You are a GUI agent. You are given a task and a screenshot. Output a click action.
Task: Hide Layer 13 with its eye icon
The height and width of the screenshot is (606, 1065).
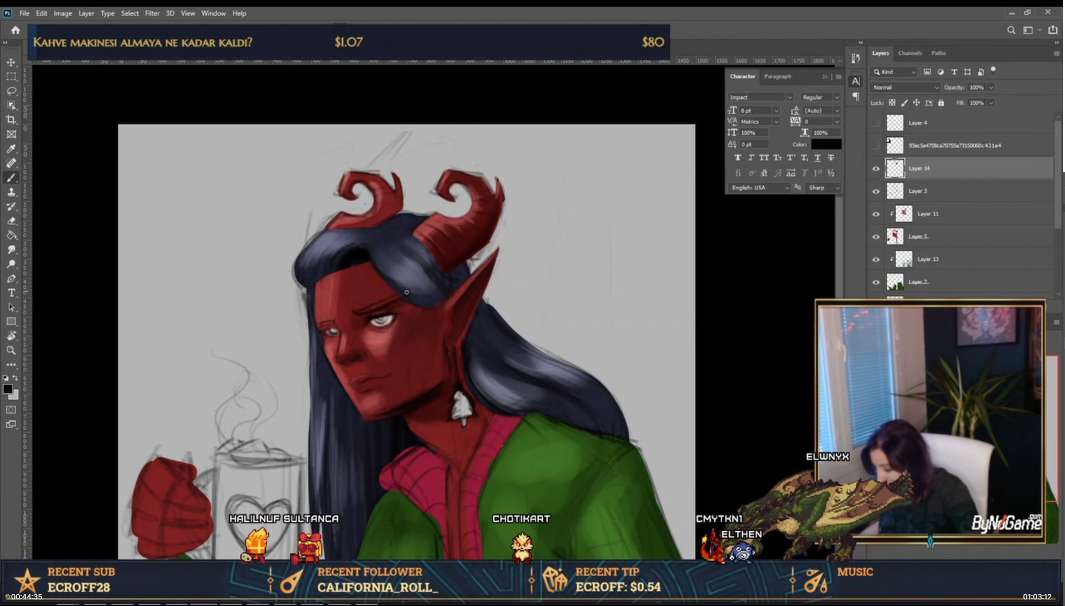coord(876,259)
